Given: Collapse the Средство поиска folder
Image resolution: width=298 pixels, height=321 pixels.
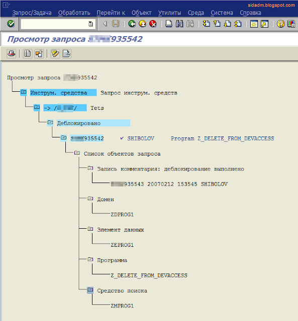Looking at the screenshot, I should pos(90,290).
